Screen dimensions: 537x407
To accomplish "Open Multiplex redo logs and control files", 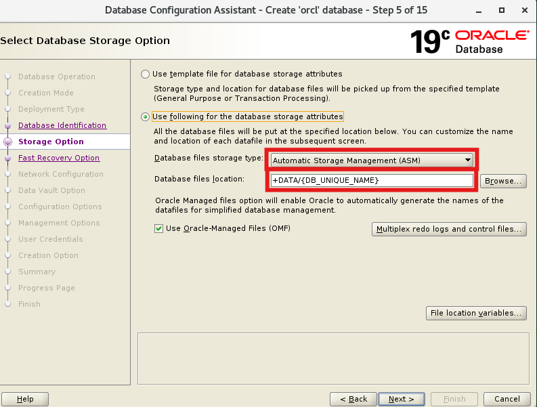I will (449, 229).
